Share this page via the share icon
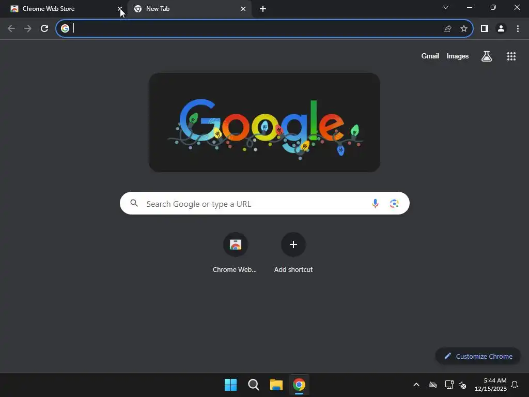Screen dimensions: 529x397 pyautogui.click(x=447, y=29)
